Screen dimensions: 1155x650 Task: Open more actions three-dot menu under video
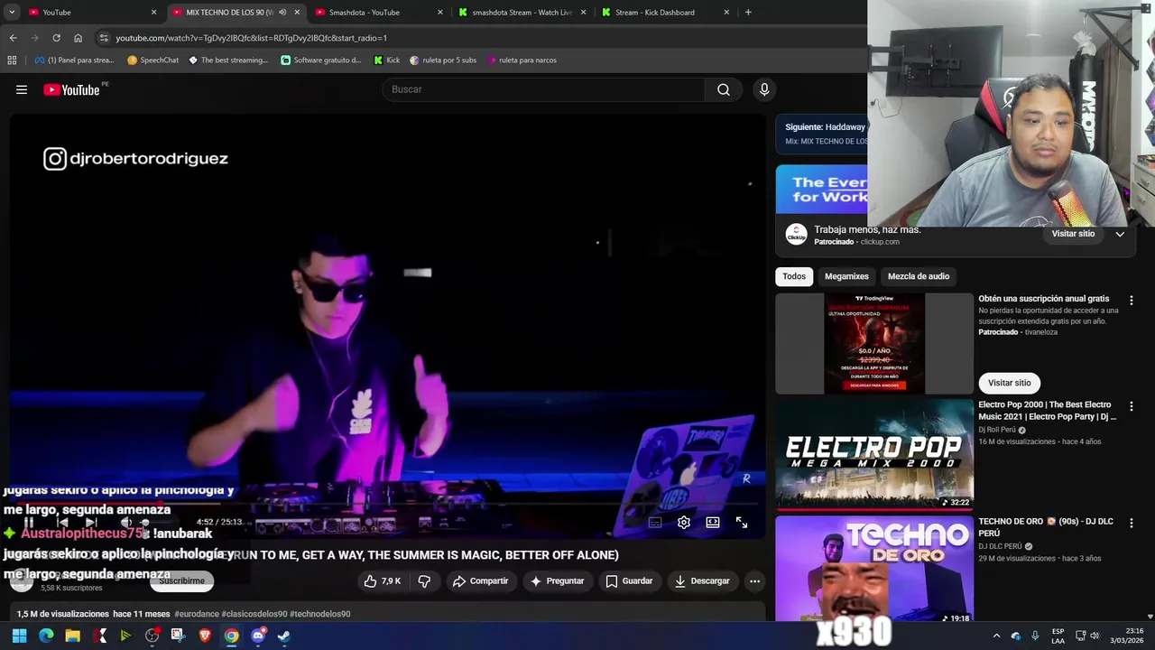[x=755, y=581]
